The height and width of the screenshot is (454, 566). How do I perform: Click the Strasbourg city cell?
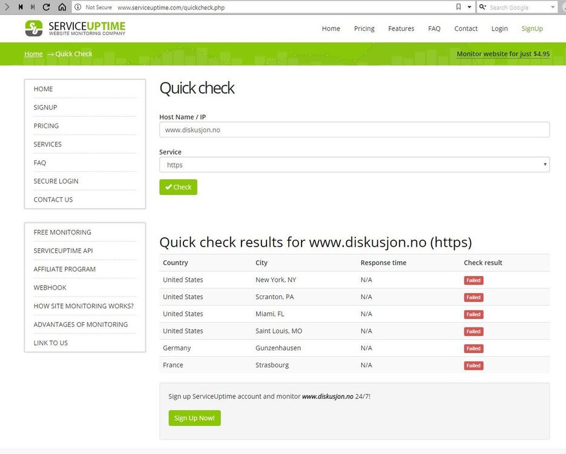coord(272,365)
